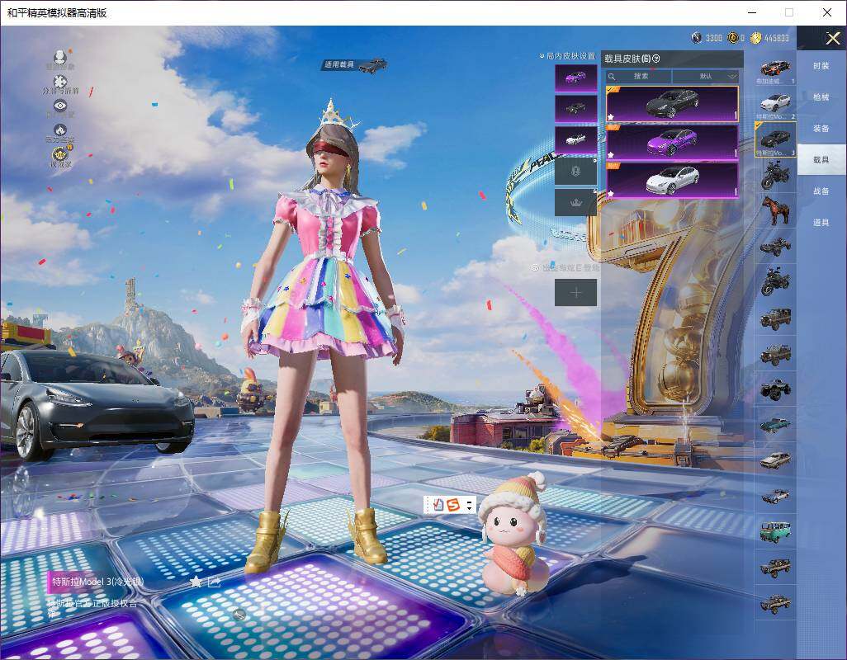Click the locked crown-icon skin slot

point(576,202)
